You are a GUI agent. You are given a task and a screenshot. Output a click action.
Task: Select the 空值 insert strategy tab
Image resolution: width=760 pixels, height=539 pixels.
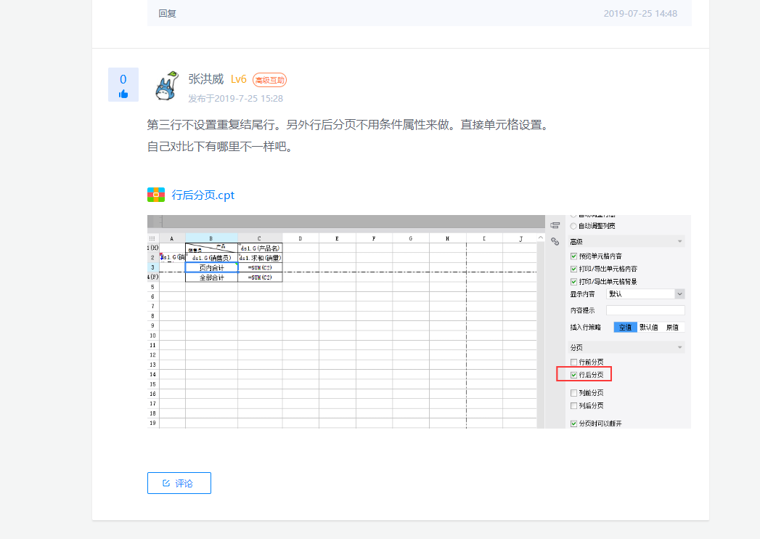[x=624, y=327]
